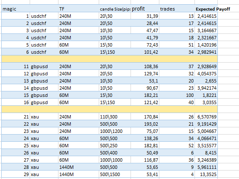Click profit value 90,67
Image resolution: width=239 pixels, height=179 pixels.
(x=145, y=88)
